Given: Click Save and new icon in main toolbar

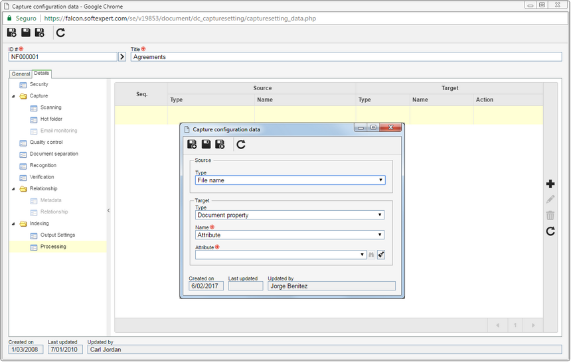Looking at the screenshot, I should coord(12,32).
